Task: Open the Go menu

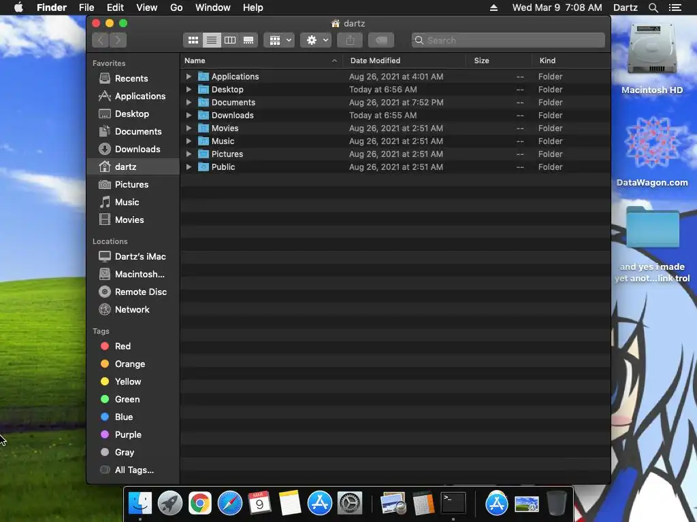Action: [176, 7]
